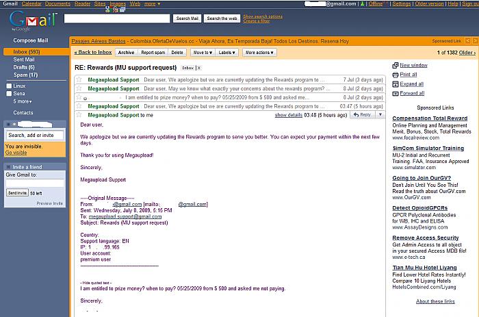
Task: Click the Expand all icon
Action: [x=396, y=84]
